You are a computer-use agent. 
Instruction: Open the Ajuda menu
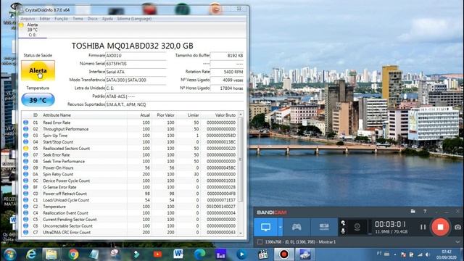(107, 19)
